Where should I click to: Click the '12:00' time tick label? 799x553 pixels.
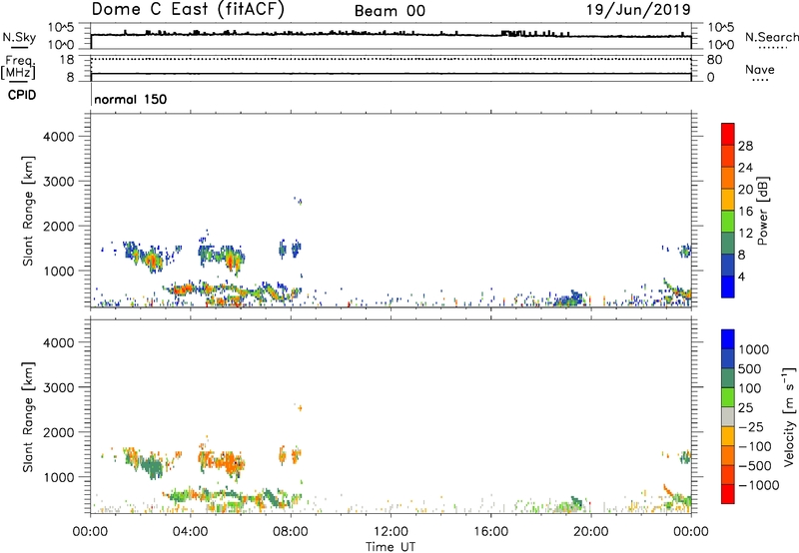pos(391,532)
